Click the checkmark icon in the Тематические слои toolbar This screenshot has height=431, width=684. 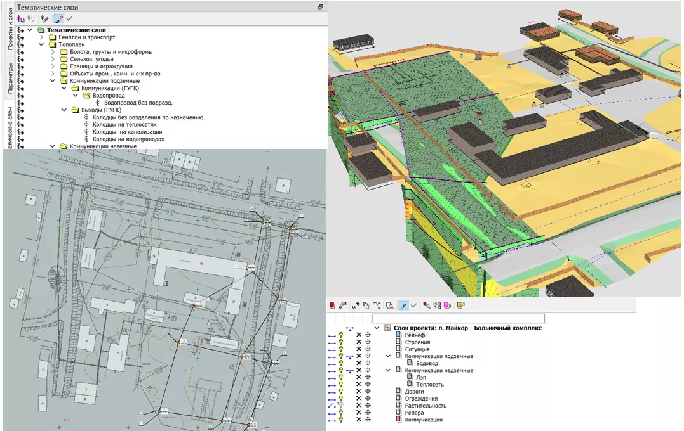[x=69, y=19]
